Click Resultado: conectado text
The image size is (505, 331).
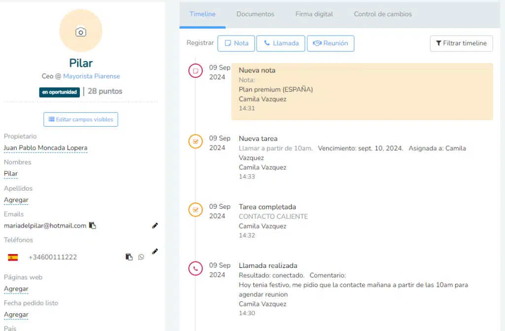coord(272,275)
